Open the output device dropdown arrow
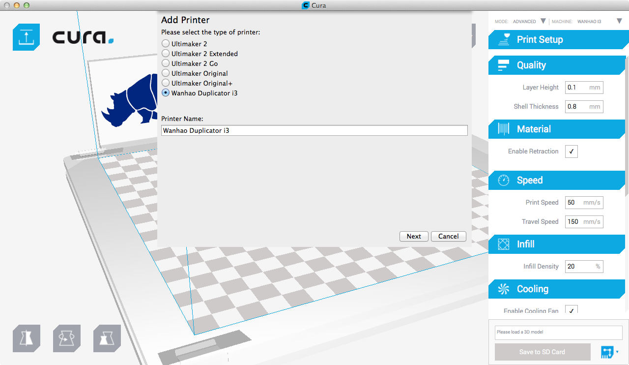This screenshot has width=629, height=365. 617,352
